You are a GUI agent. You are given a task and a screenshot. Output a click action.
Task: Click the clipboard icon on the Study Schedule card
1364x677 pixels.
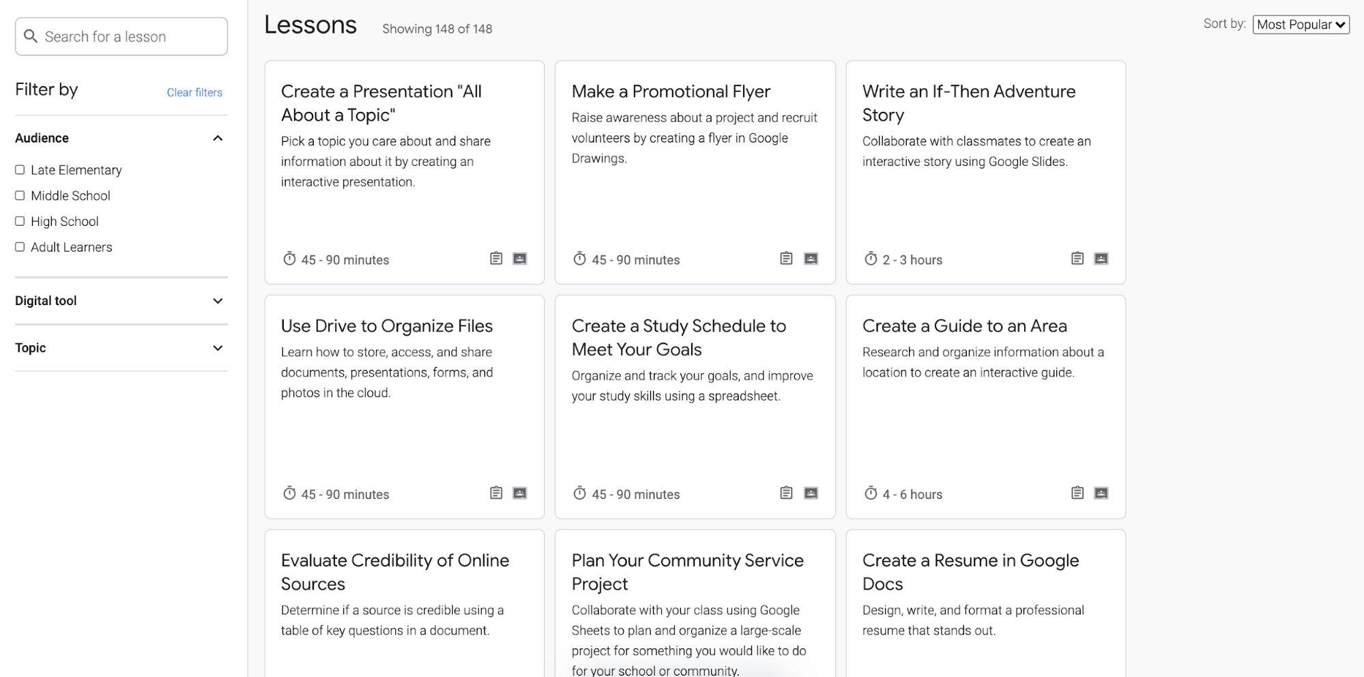coord(786,493)
